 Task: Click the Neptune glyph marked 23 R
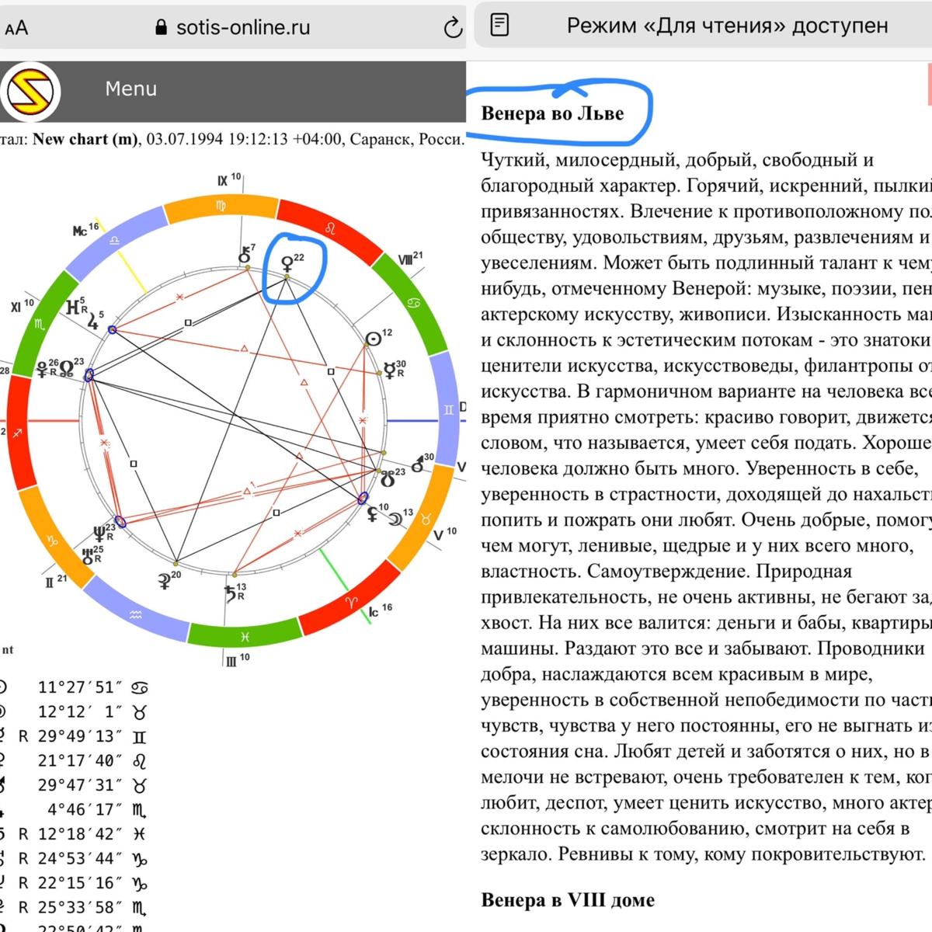(x=99, y=534)
